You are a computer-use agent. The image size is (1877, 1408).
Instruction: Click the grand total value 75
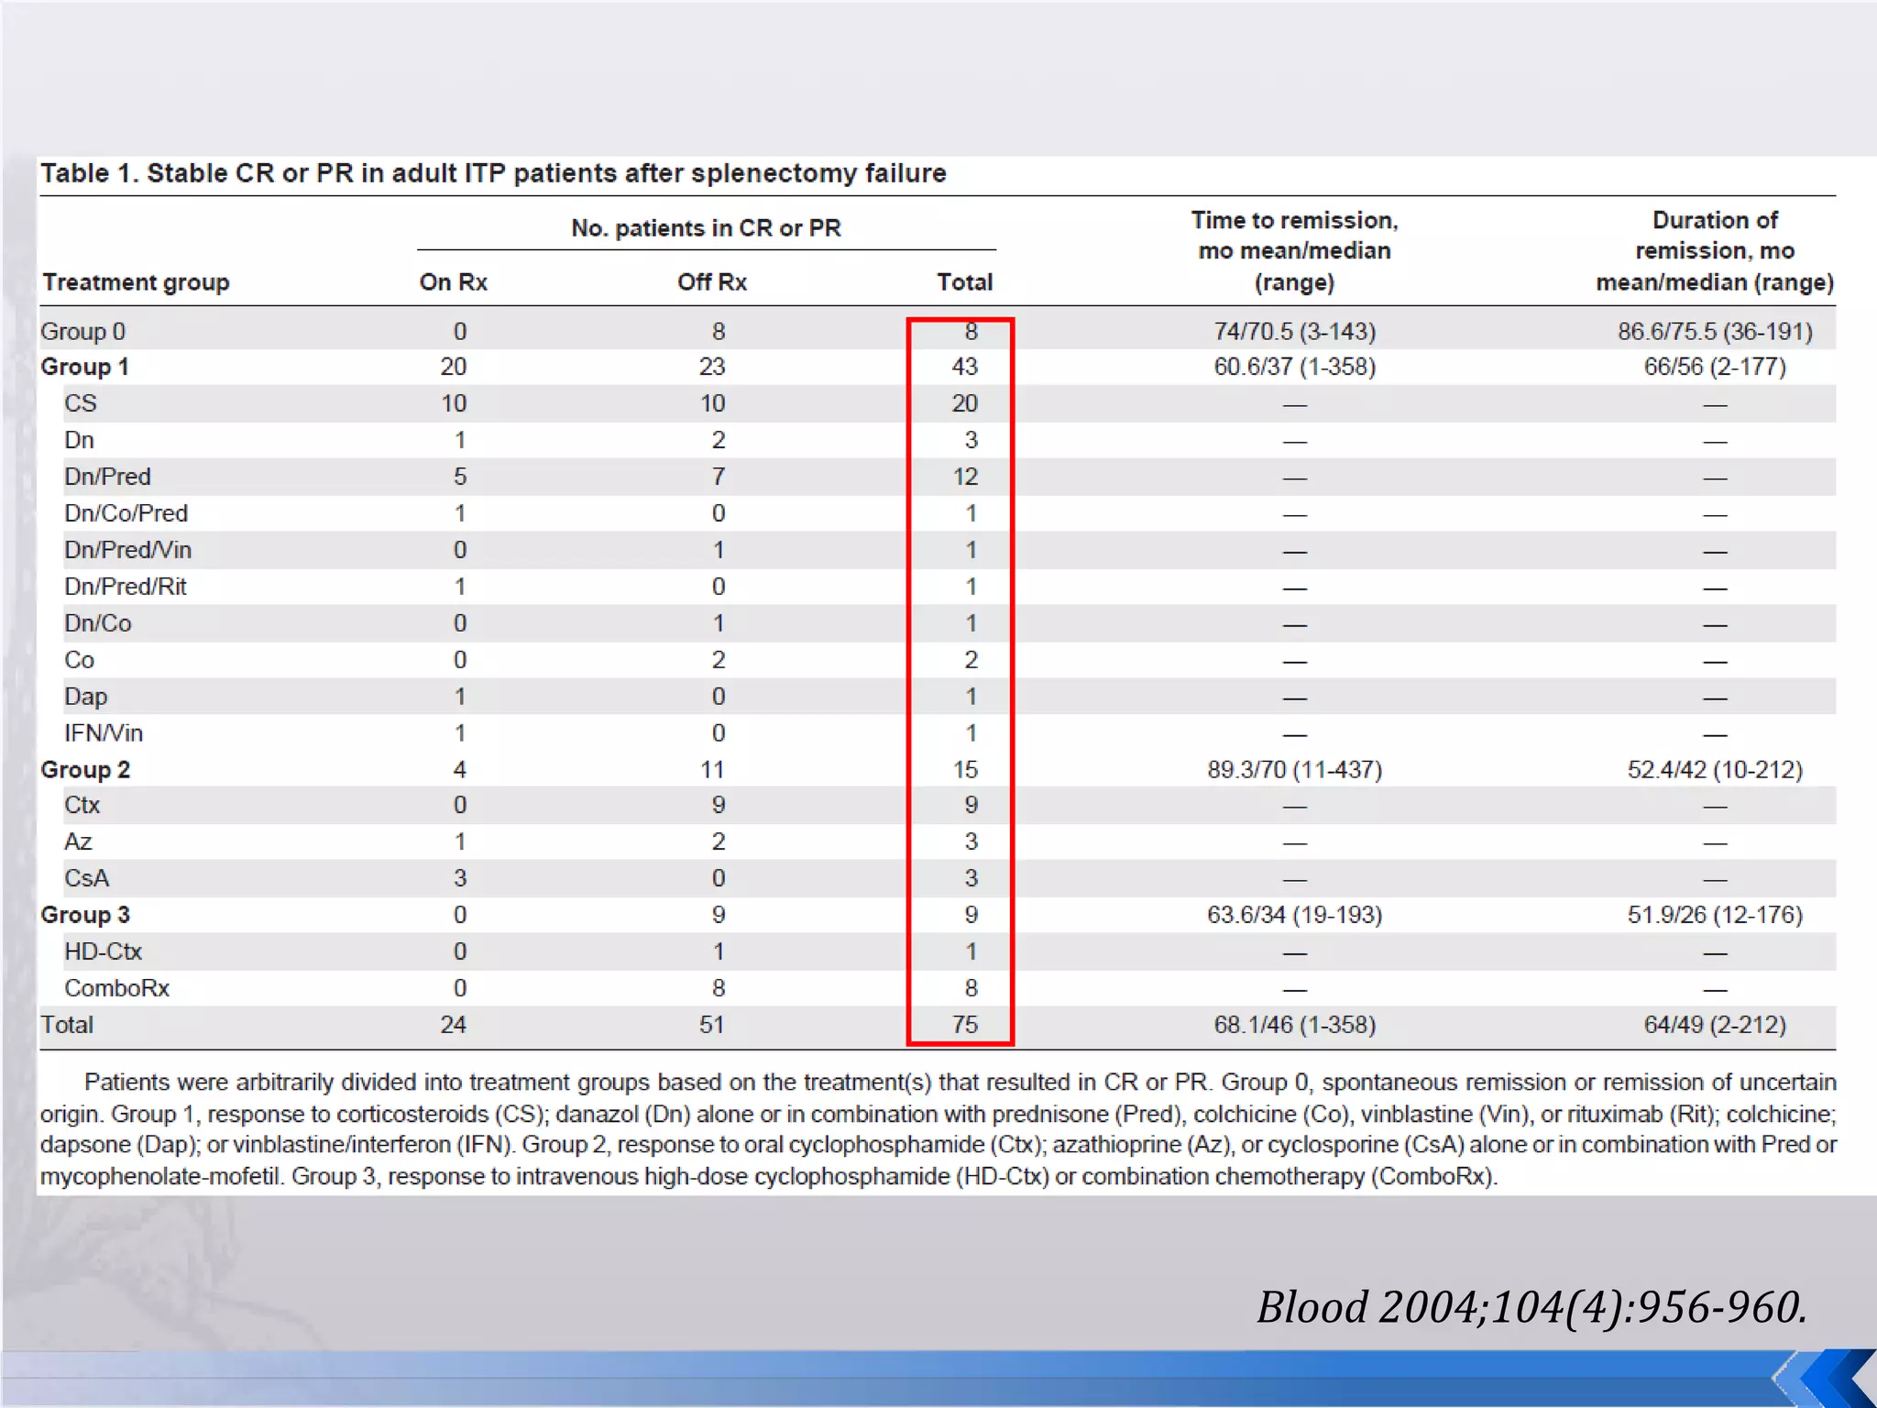coord(964,1025)
